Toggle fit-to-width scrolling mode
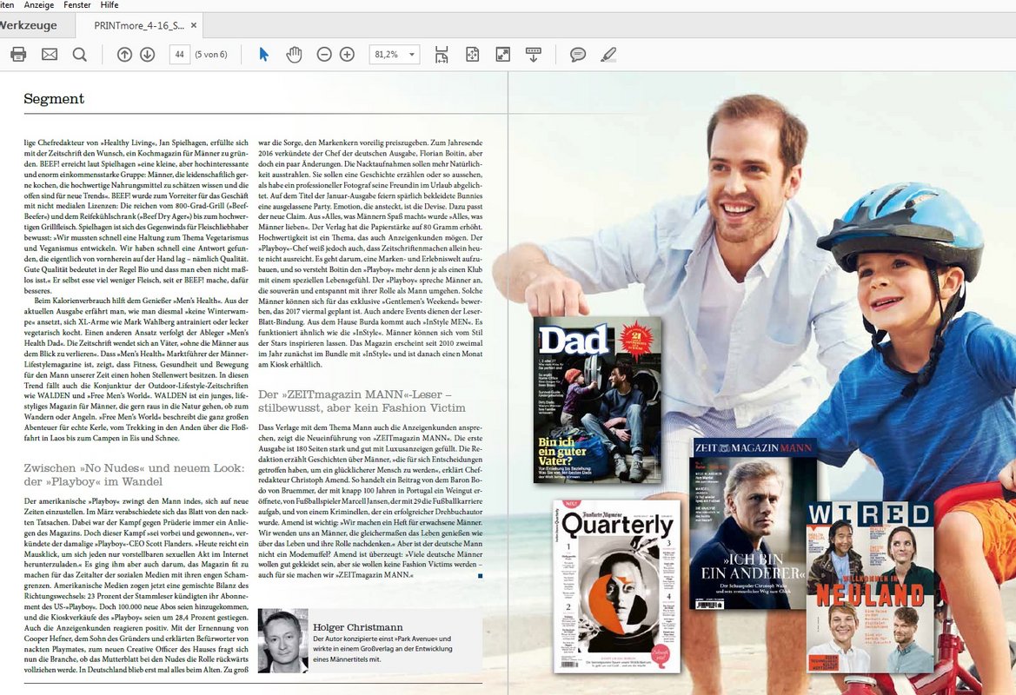 [442, 55]
